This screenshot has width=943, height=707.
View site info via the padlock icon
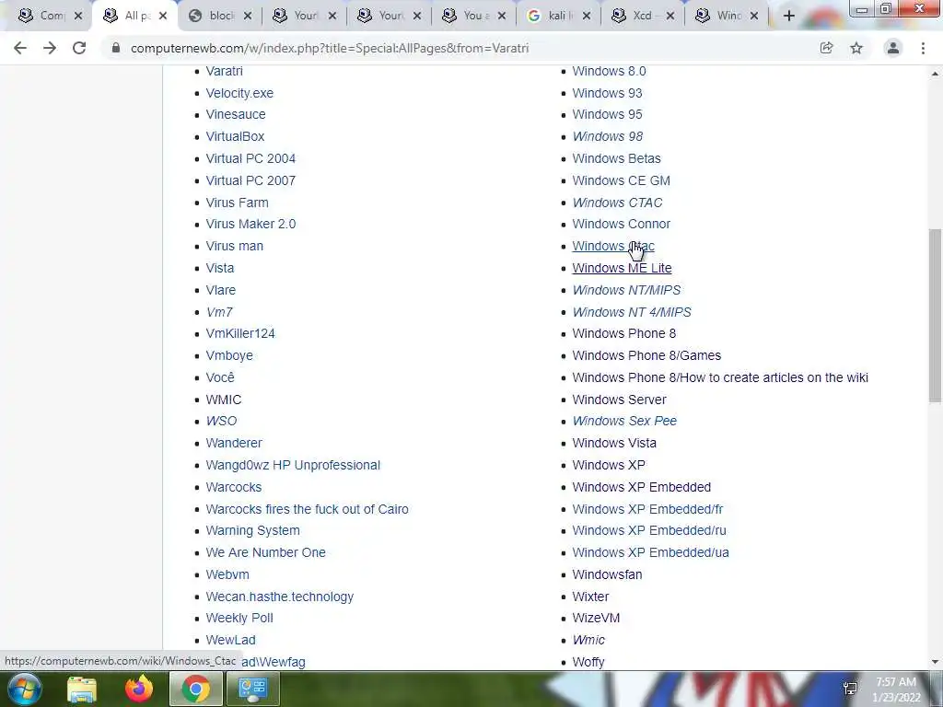point(116,48)
